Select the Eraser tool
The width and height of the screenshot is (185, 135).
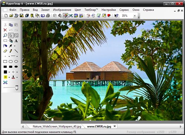click(5, 51)
